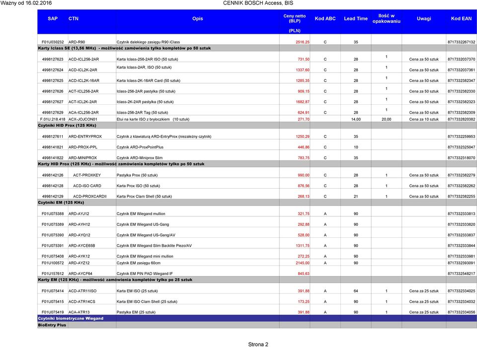Screen dimensions: 477x347
Task: Click description Karta Iclass-2K-16AR Card (50 sztuk)
Action: tap(149, 80)
